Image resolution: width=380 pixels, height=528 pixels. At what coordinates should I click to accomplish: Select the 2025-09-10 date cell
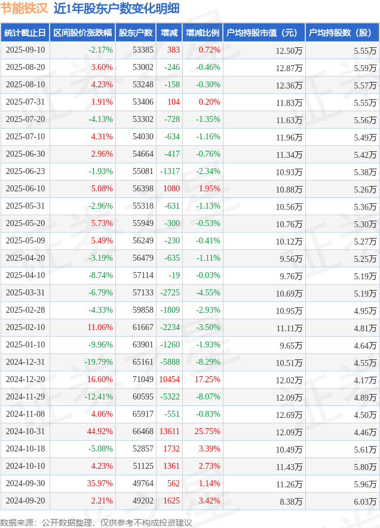click(x=25, y=50)
